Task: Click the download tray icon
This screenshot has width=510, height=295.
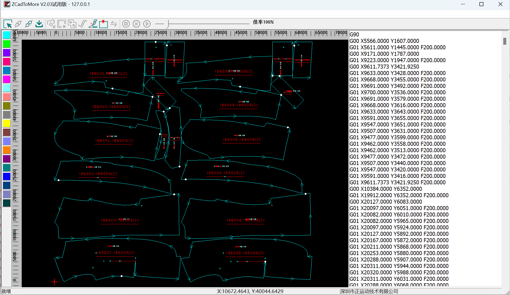Action: (x=39, y=24)
